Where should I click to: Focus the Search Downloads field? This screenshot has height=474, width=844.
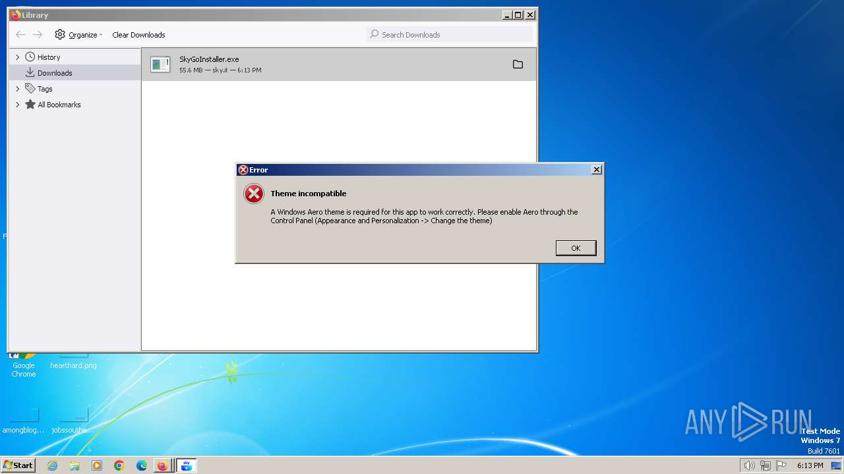pos(449,35)
